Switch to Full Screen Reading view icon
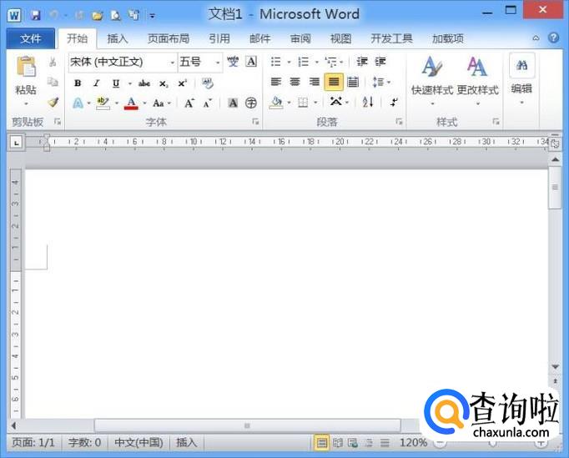Image resolution: width=569 pixels, height=458 pixels. [338, 443]
